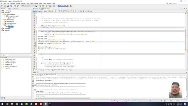Image resolution: width=188 pixels, height=106 pixels.
Task: Switch editor to Source view
Action: click(35, 11)
